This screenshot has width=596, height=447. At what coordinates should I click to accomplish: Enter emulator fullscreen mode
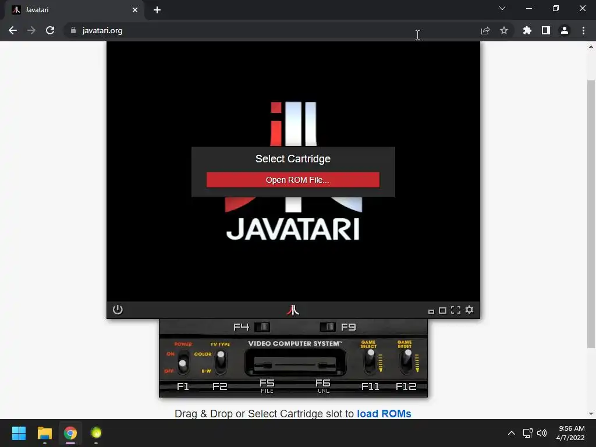click(x=456, y=310)
